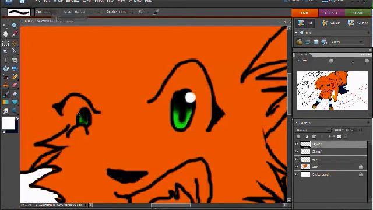Collapse the Effects panel

(x=297, y=33)
